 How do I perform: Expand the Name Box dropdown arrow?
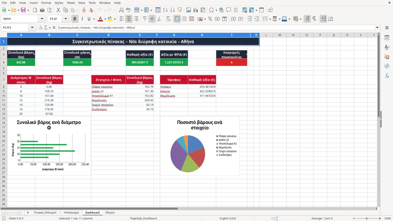32,28
